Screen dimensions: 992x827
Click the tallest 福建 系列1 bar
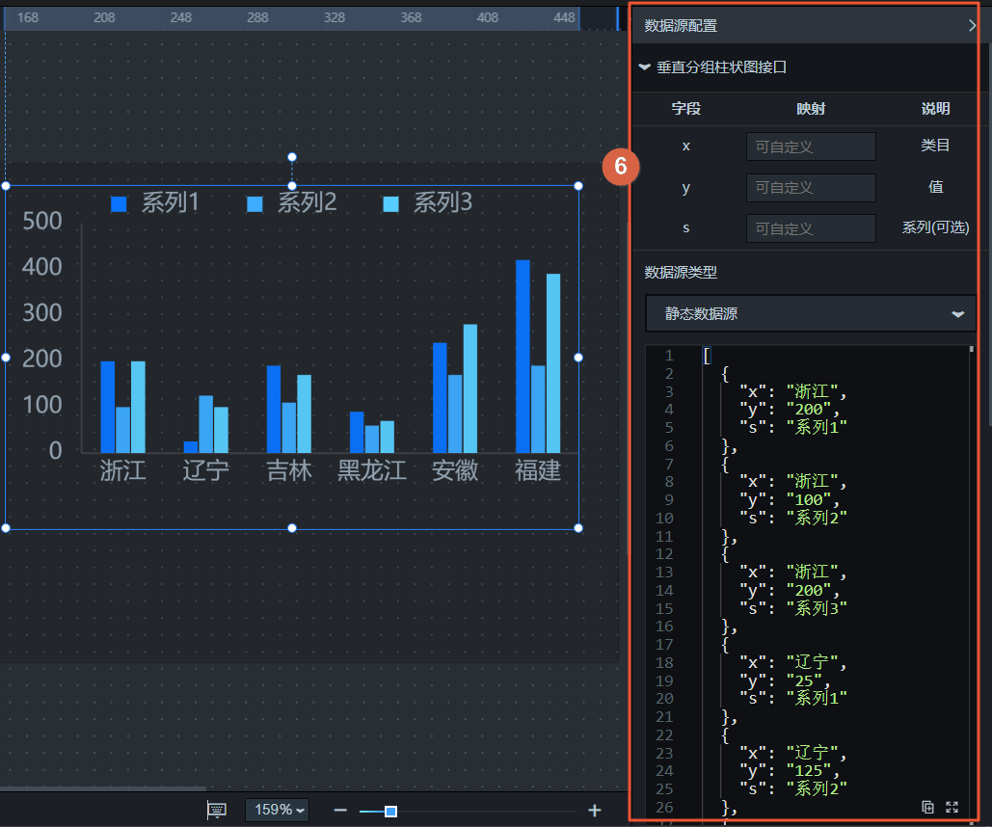[523, 357]
